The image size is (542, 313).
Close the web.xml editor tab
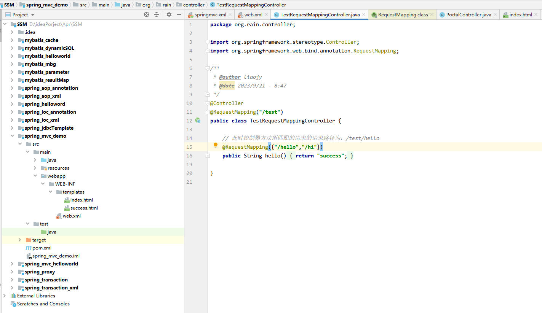coord(265,15)
